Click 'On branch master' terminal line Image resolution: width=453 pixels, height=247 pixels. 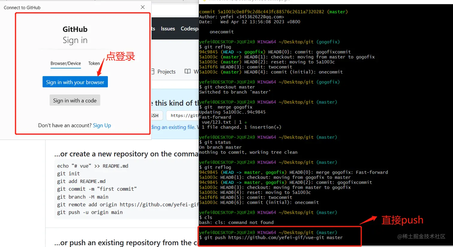click(220, 147)
